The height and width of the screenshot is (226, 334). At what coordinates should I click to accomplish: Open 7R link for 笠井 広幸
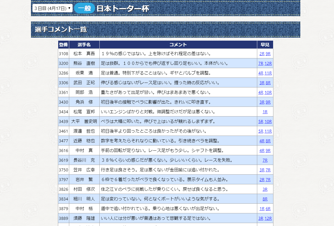[x=268, y=170]
